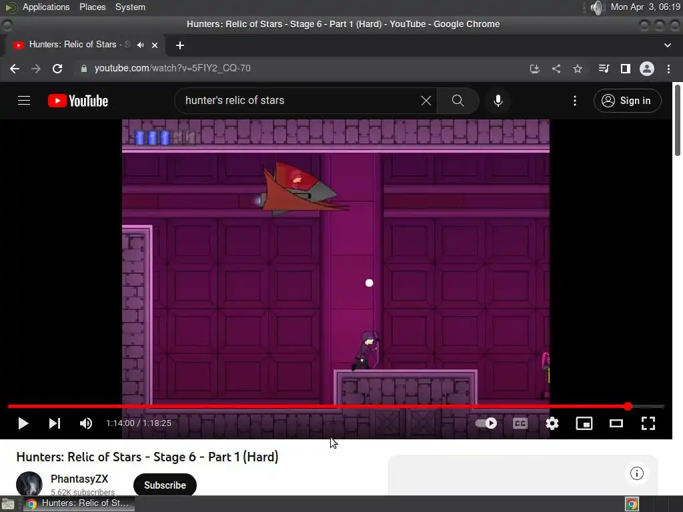Go back in Chrome
Viewport: 683px width, 512px height.
click(x=15, y=69)
